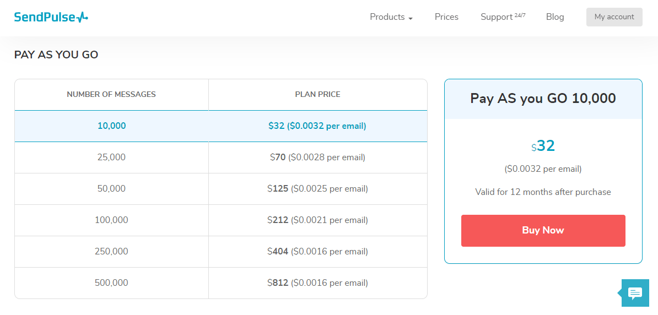Image resolution: width=658 pixels, height=315 pixels.
Task: Select the $212 price option
Action: (317, 220)
